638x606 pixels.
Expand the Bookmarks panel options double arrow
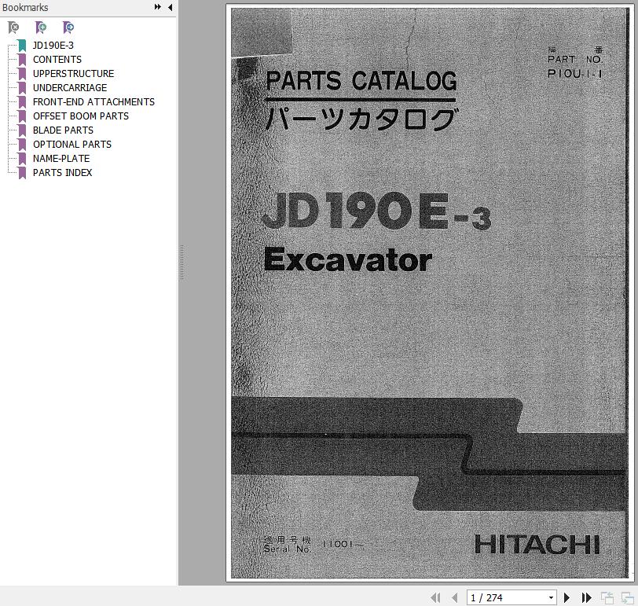(x=158, y=7)
